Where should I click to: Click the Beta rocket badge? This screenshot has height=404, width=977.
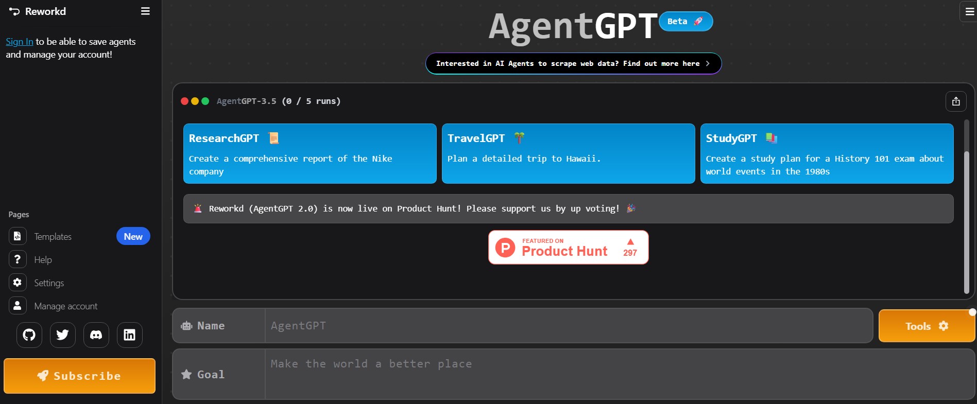pos(685,21)
